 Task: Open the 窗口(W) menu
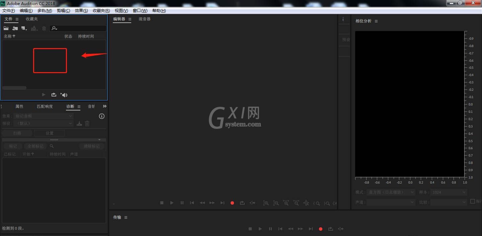click(140, 11)
